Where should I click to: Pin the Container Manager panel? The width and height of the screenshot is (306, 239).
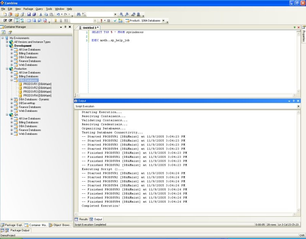pos(65,27)
